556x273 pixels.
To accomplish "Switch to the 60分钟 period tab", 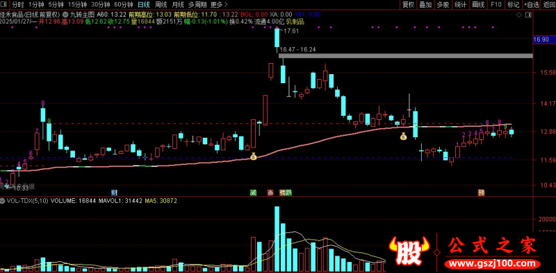I will (124, 5).
